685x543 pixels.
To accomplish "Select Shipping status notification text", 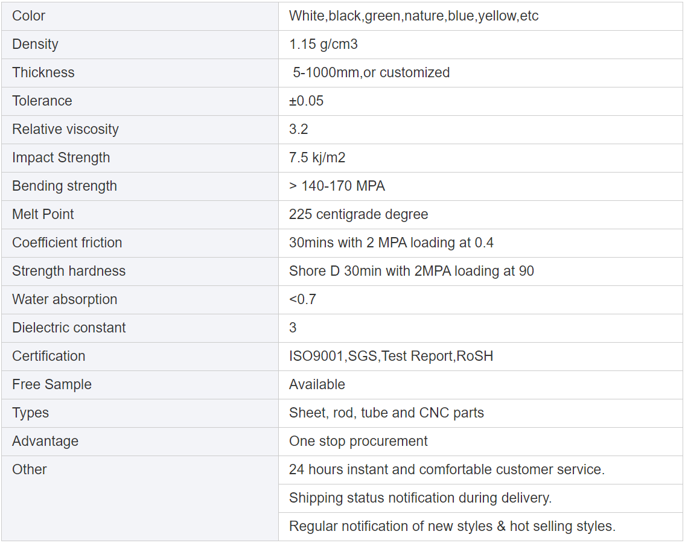I will [x=421, y=498].
